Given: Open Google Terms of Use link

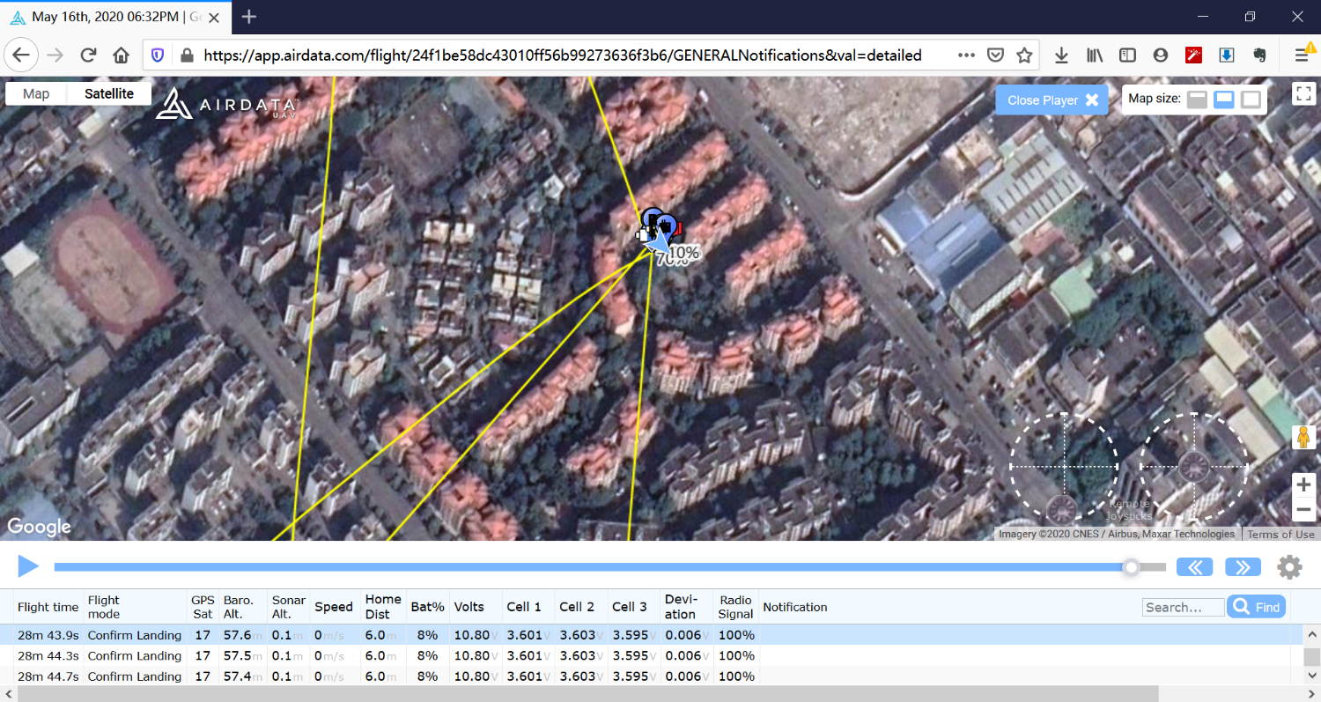Looking at the screenshot, I should (x=1280, y=534).
